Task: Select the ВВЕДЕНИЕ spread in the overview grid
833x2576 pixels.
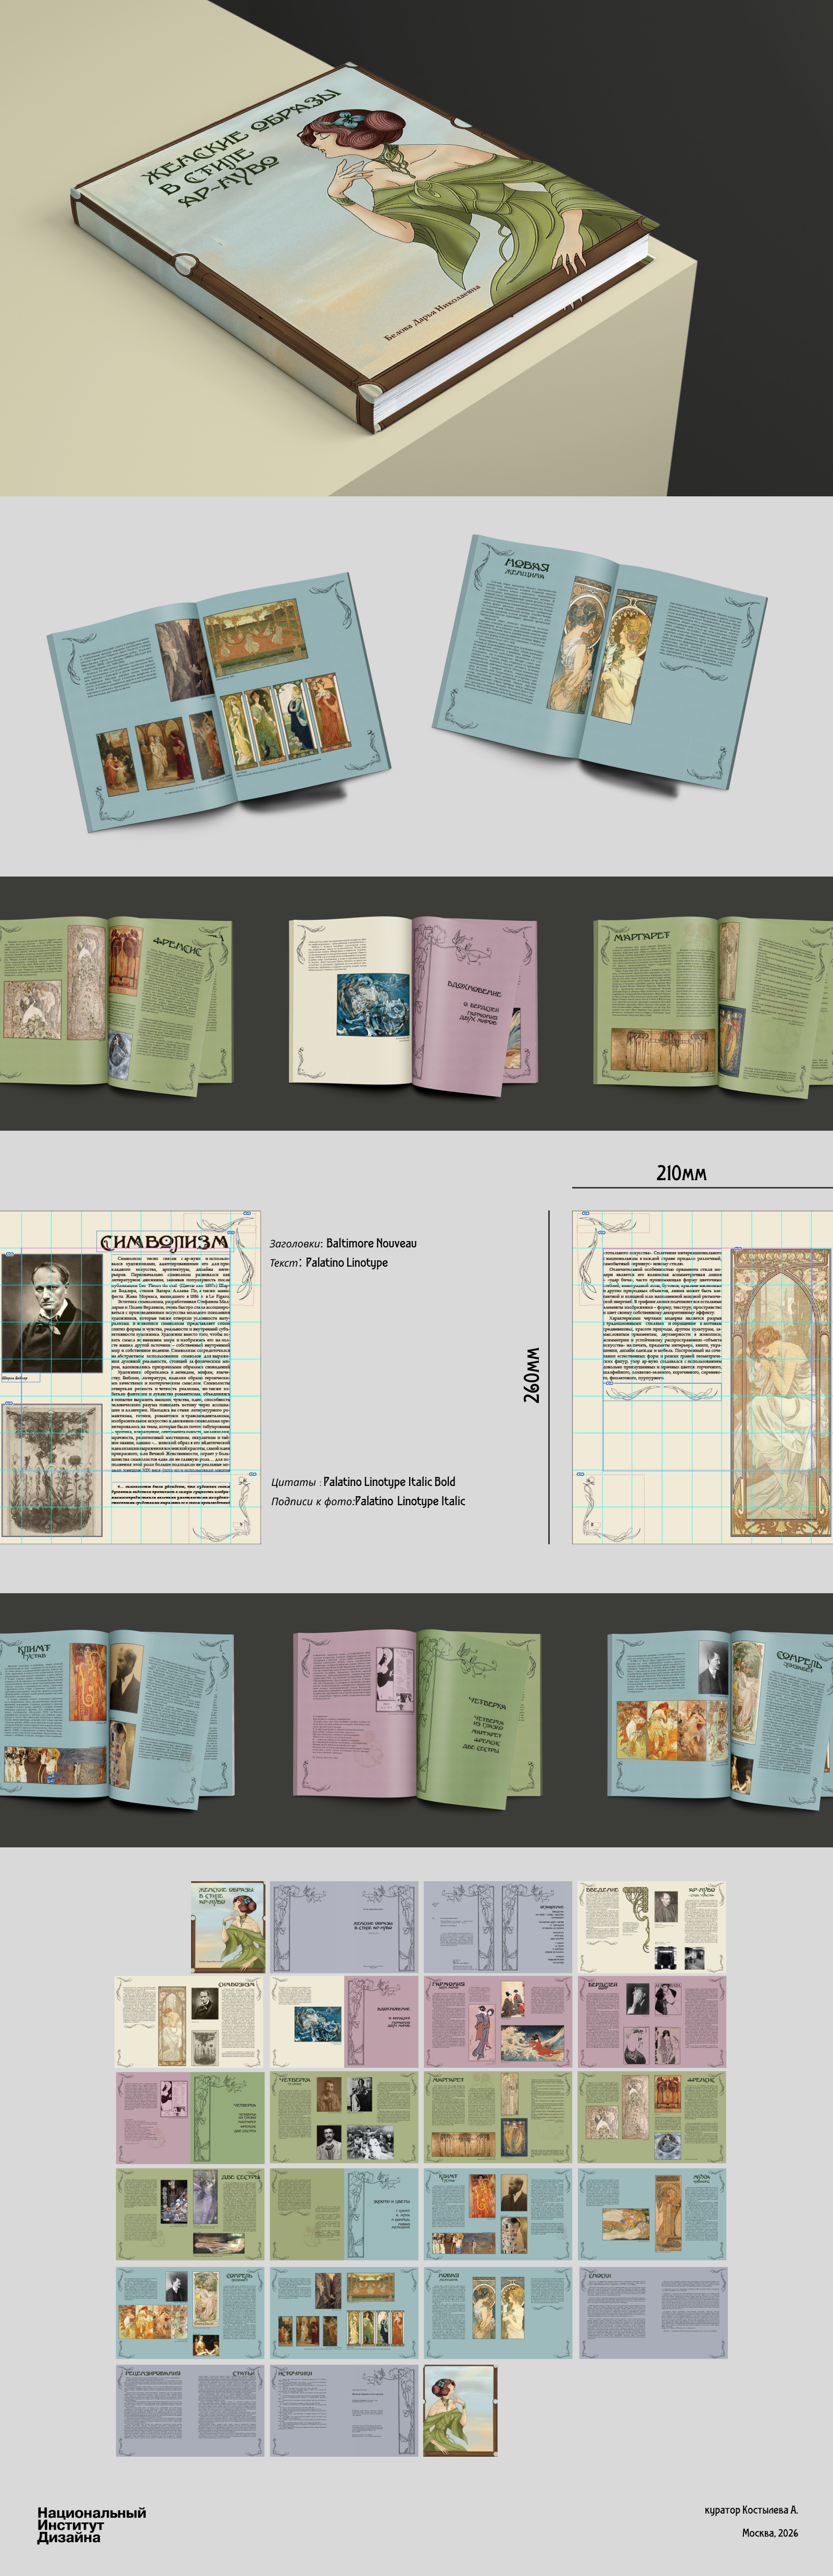Action: click(x=652, y=1927)
